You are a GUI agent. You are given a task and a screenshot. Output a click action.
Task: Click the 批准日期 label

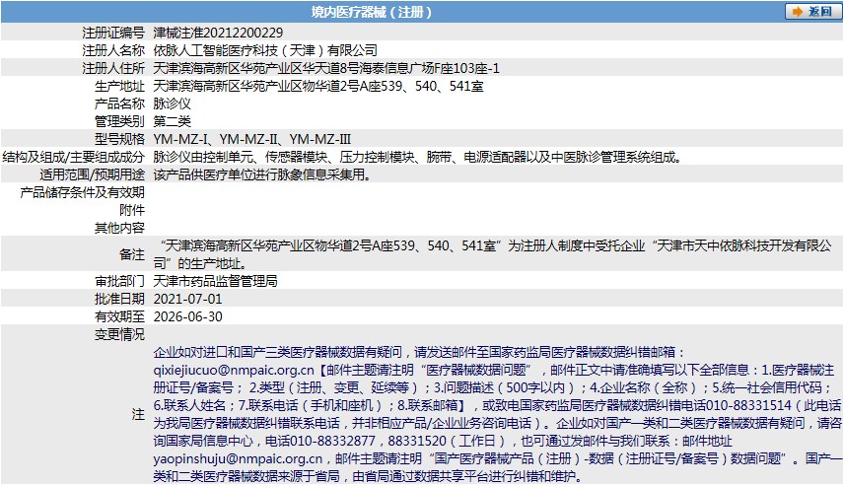[x=119, y=299]
